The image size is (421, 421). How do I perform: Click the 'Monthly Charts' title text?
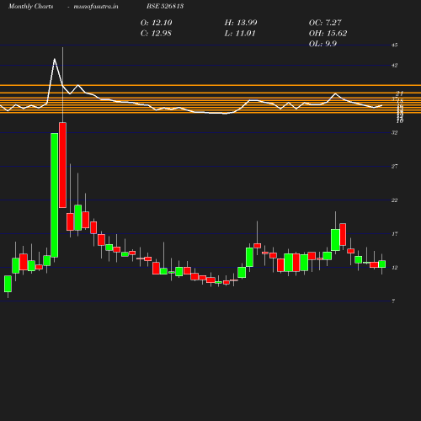coord(30,7)
